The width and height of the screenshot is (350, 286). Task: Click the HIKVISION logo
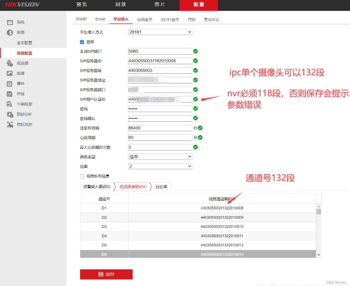[22, 5]
